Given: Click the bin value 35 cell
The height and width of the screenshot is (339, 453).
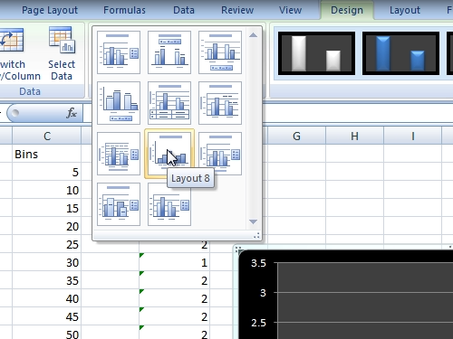Looking at the screenshot, I should pyautogui.click(x=47, y=280).
